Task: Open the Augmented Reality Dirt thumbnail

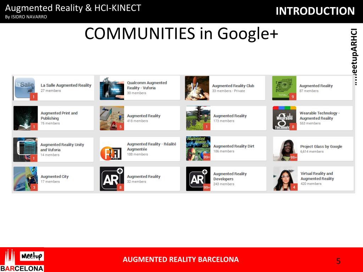Action: pos(198,148)
